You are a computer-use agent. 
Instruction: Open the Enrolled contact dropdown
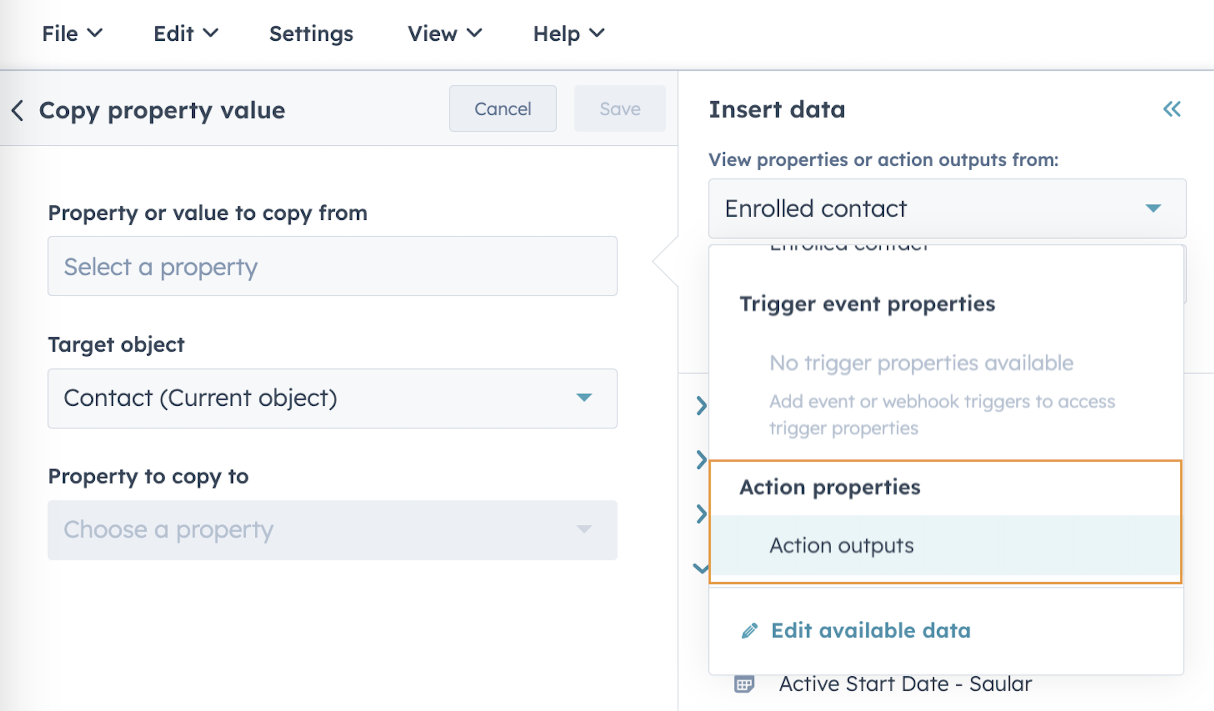(x=947, y=208)
